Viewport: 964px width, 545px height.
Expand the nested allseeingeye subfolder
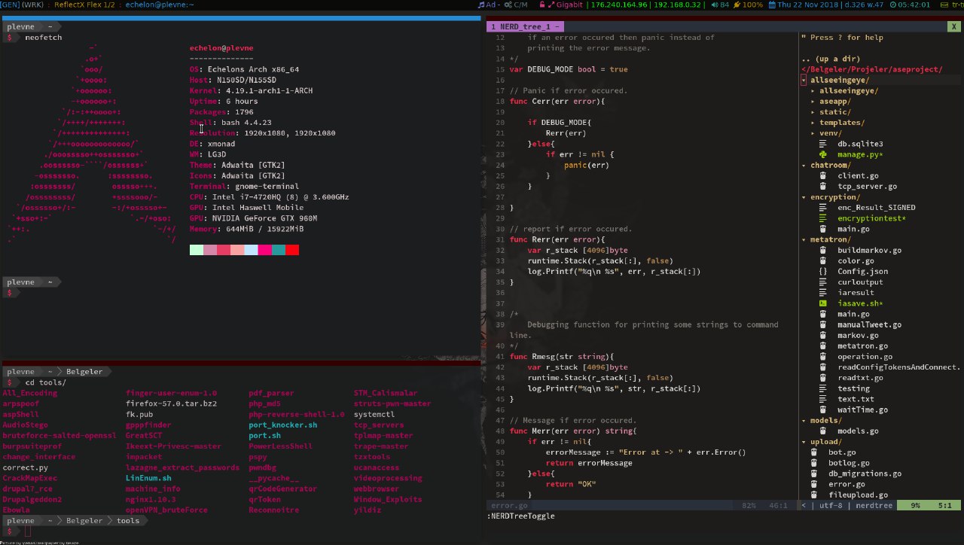[x=813, y=90]
